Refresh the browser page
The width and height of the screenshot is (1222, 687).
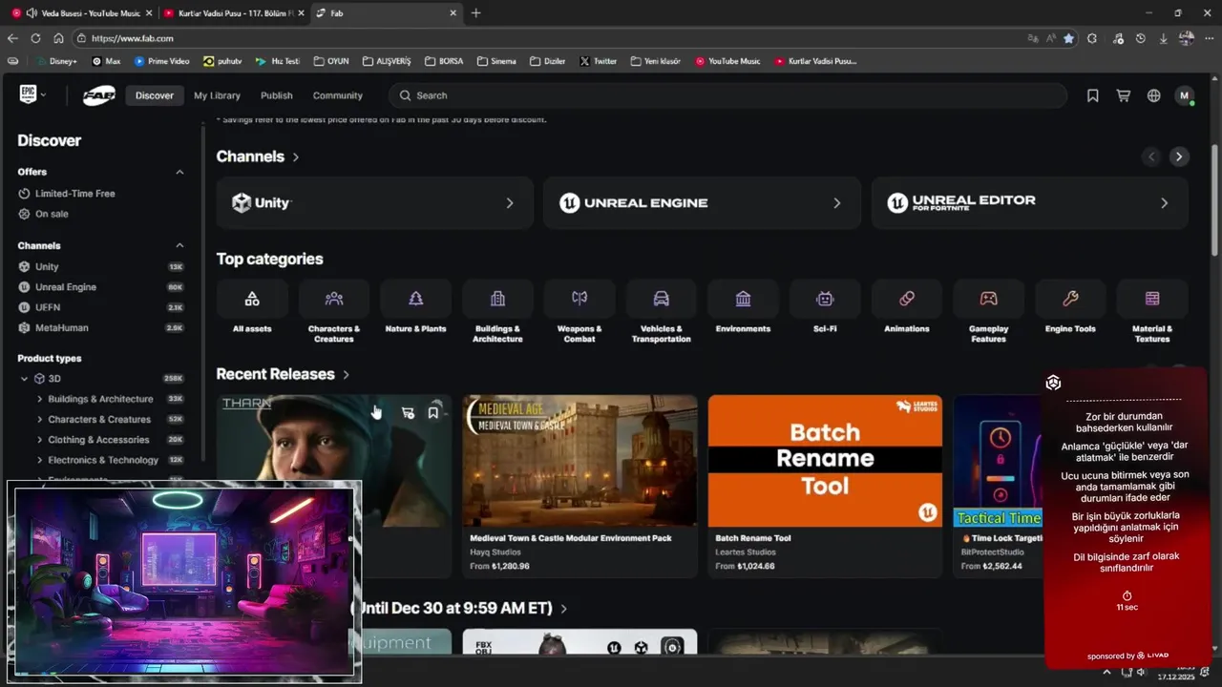(35, 38)
